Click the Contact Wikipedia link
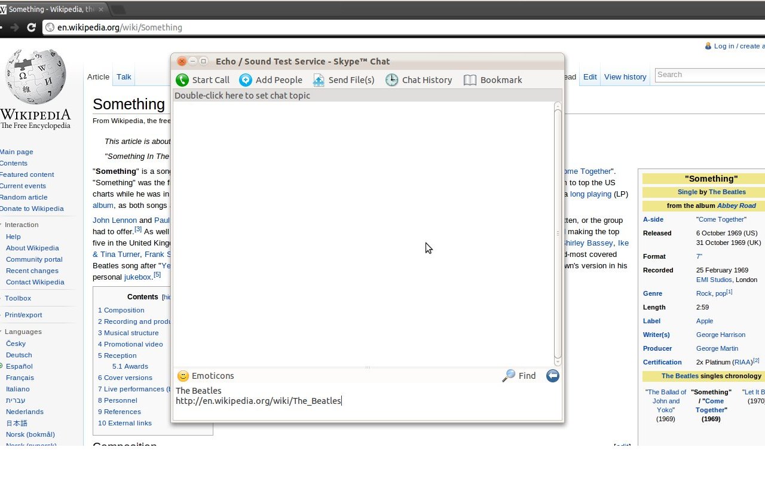This screenshot has height=478, width=765. point(35,282)
